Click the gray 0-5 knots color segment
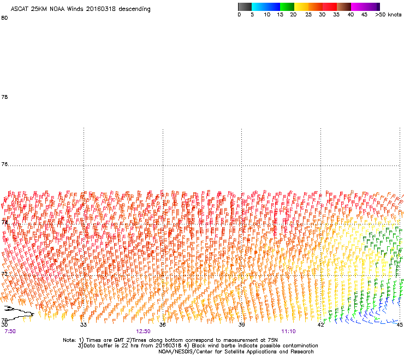The height and width of the screenshot is (355, 404). pyautogui.click(x=245, y=7)
